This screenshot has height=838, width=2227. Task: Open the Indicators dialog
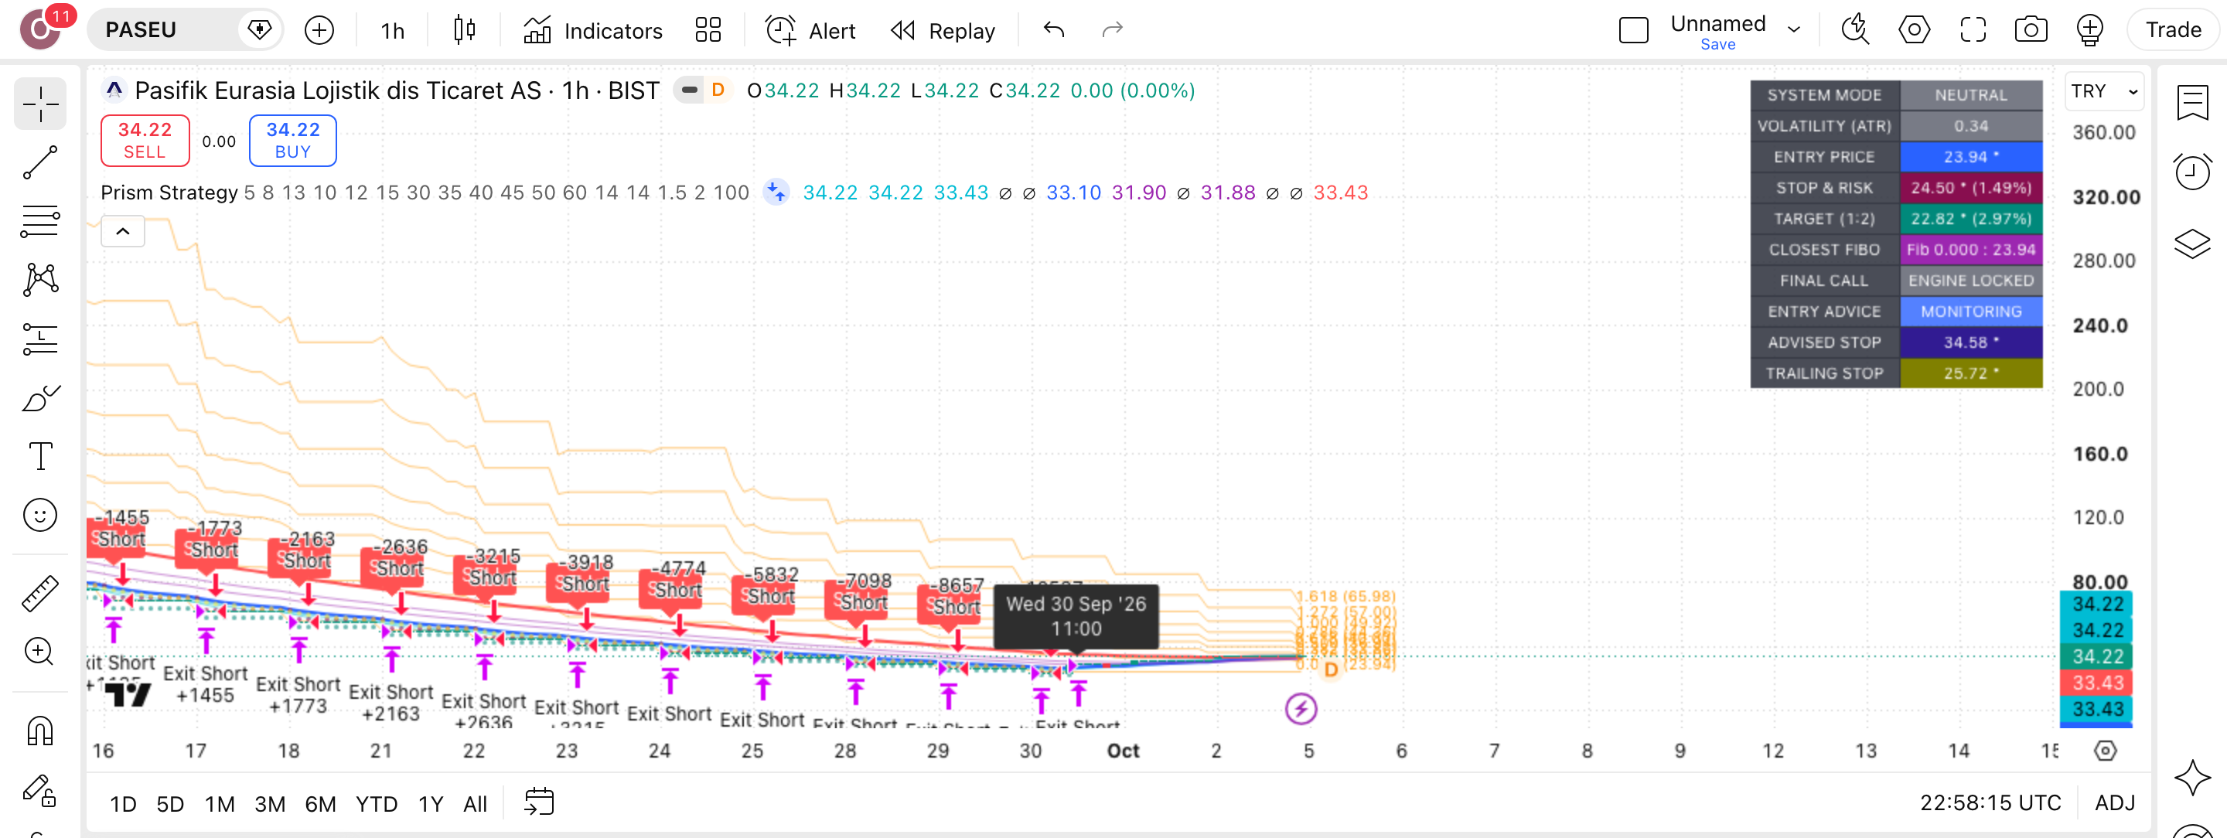pyautogui.click(x=593, y=30)
